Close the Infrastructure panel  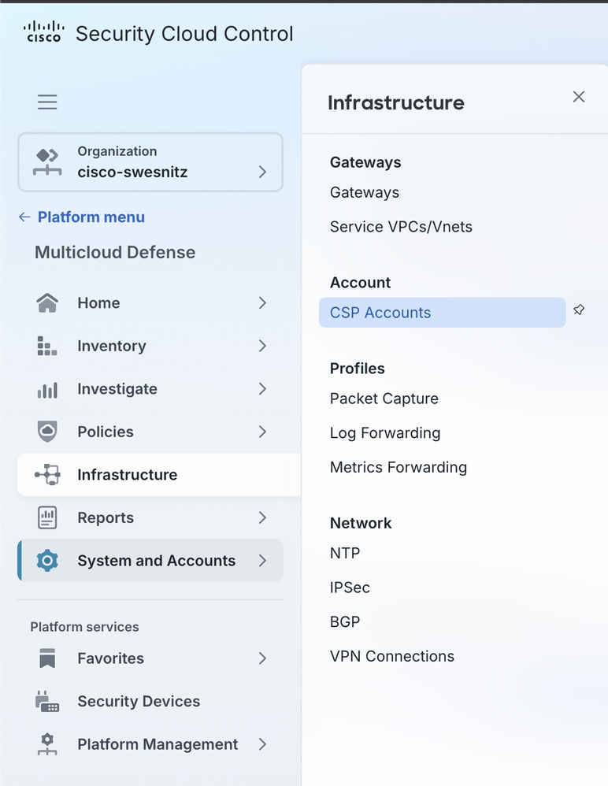tap(579, 97)
